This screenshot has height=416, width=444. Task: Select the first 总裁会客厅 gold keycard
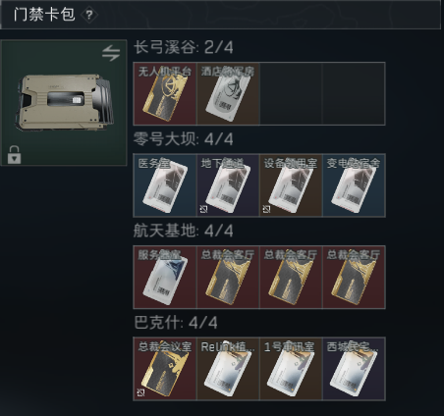click(x=228, y=277)
